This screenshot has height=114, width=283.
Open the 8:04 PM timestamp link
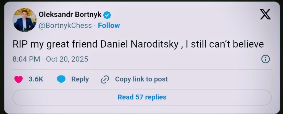pyautogui.click(x=26, y=59)
